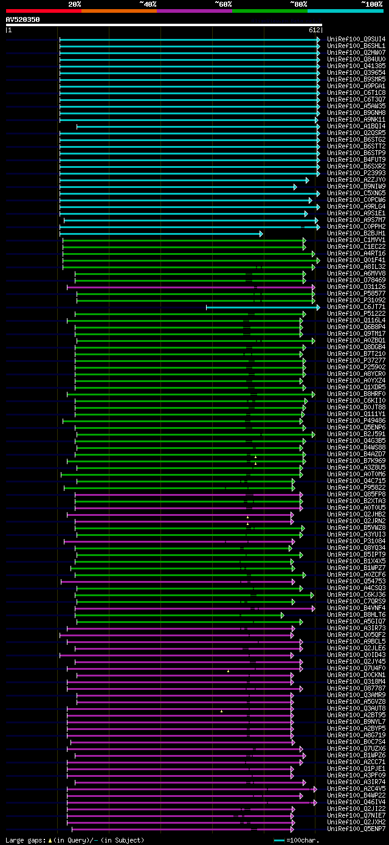
Task: Select the UniRef100_B9GNH8 label
Action: tap(356, 113)
